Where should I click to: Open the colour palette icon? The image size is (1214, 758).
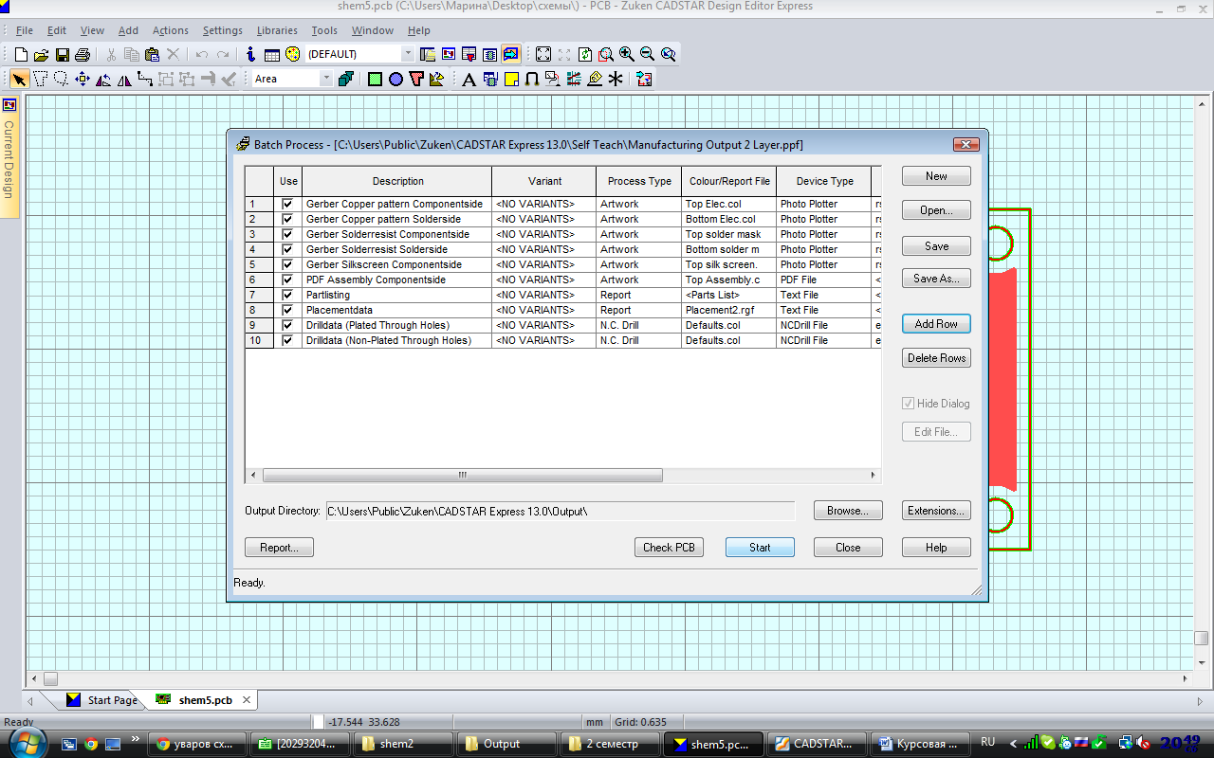[292, 54]
